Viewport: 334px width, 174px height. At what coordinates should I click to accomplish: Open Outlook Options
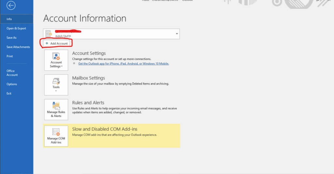click(12, 84)
